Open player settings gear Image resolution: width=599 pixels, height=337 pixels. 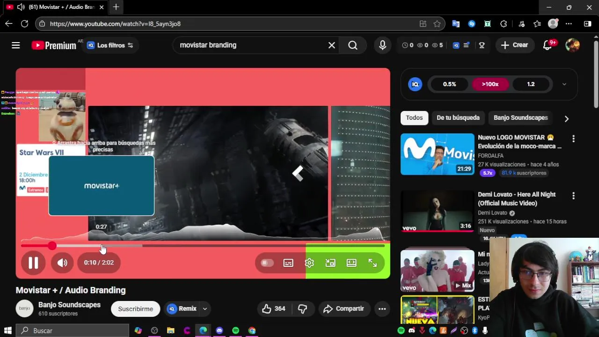(309, 263)
